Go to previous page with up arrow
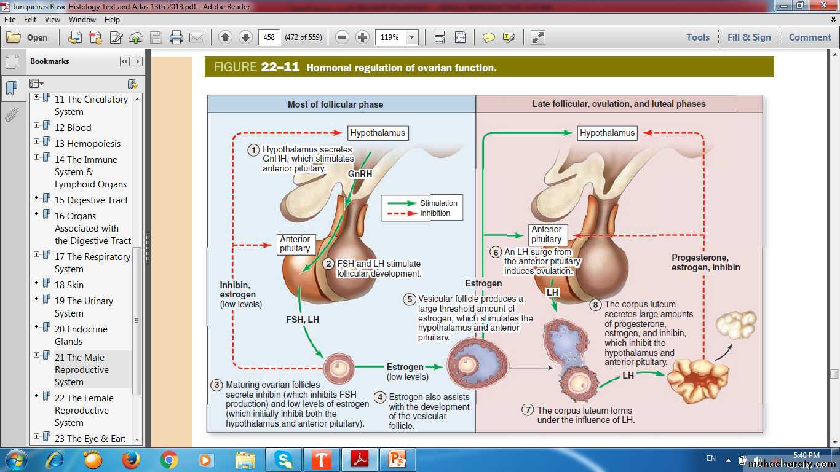Screen dimensions: 840x472 pos(225,37)
